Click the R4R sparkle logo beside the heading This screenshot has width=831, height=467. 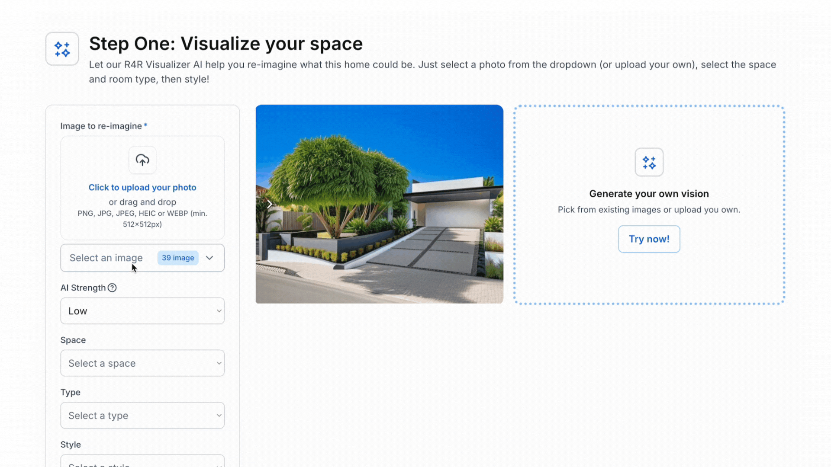[61, 48]
